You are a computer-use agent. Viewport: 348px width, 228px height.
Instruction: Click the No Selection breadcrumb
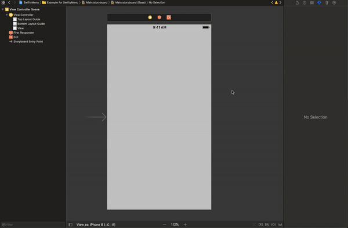[157, 3]
